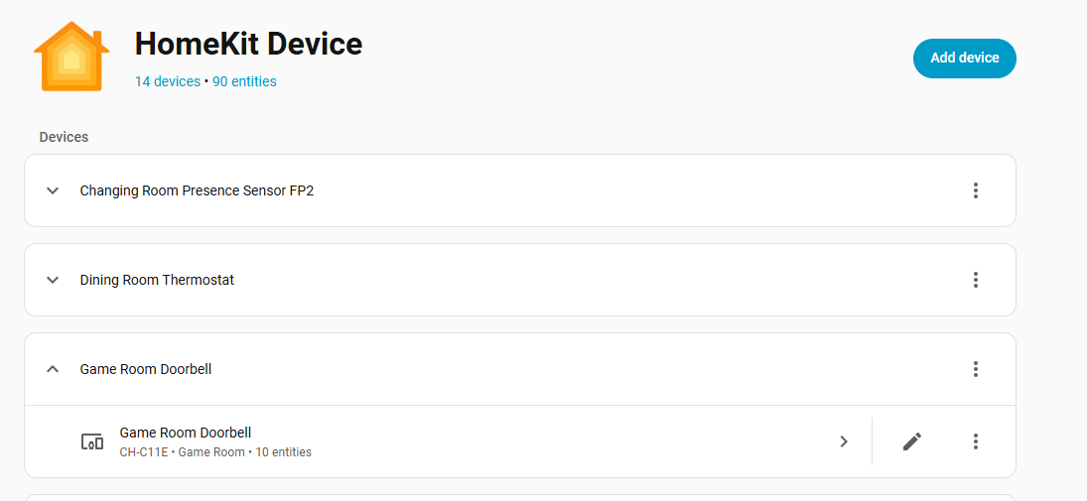1087x501 pixels.
Task: Click the Game Room Doorbell header title
Action: click(x=146, y=369)
